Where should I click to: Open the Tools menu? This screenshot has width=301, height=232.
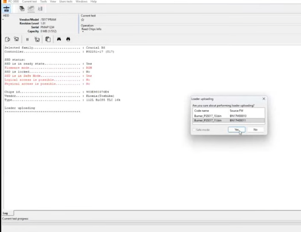(43, 2)
